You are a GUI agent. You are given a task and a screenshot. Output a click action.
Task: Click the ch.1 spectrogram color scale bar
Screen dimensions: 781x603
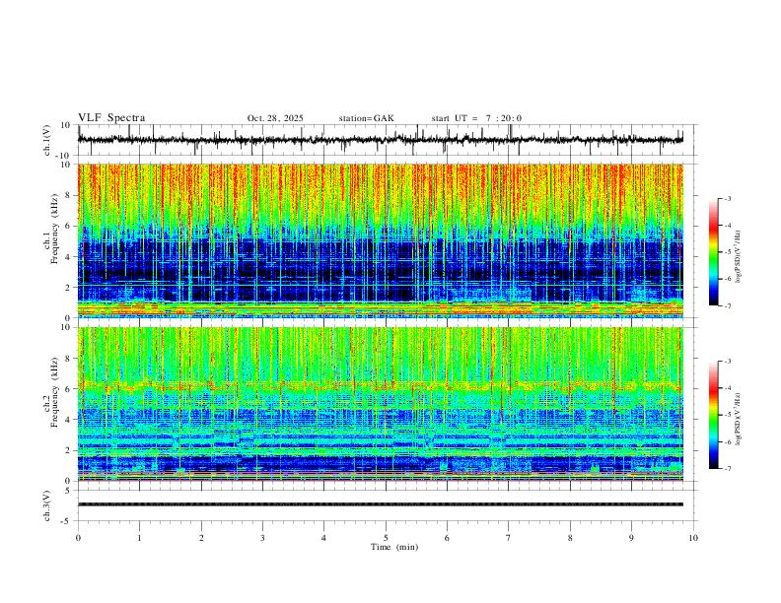click(x=713, y=252)
